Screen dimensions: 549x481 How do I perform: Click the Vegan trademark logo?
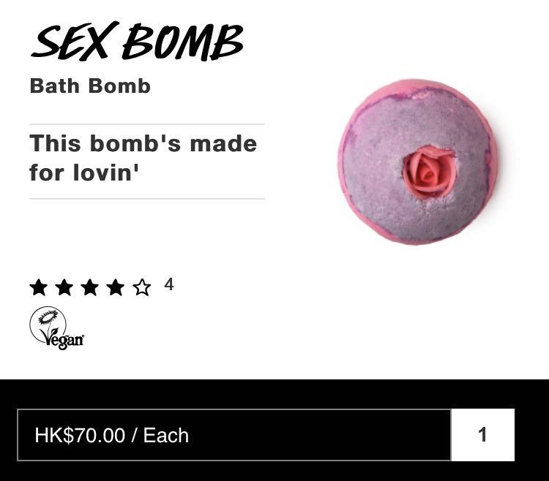(56, 328)
